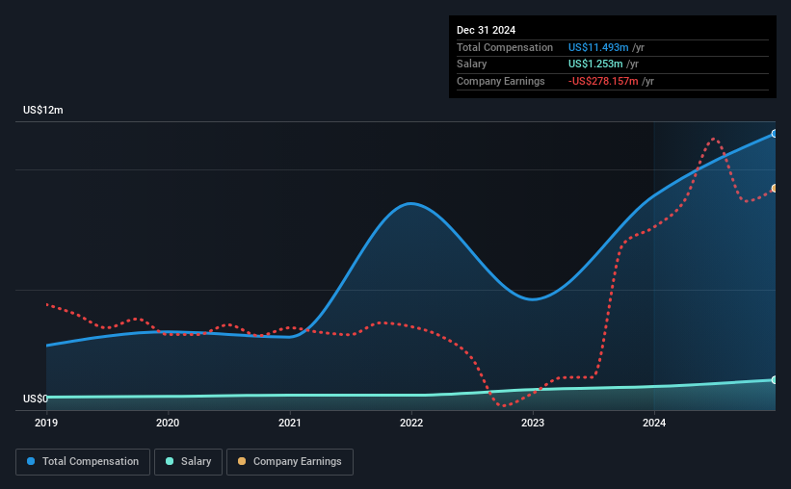
Task: Select the Salary end-point marker
Action: tap(775, 379)
